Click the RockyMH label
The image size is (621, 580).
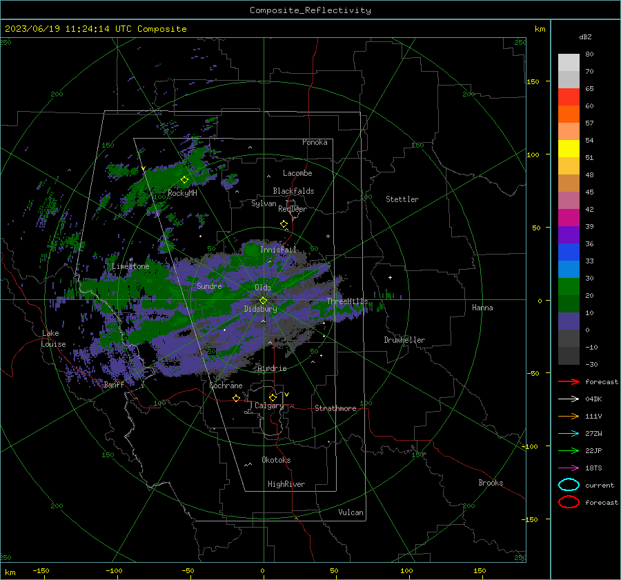click(182, 193)
